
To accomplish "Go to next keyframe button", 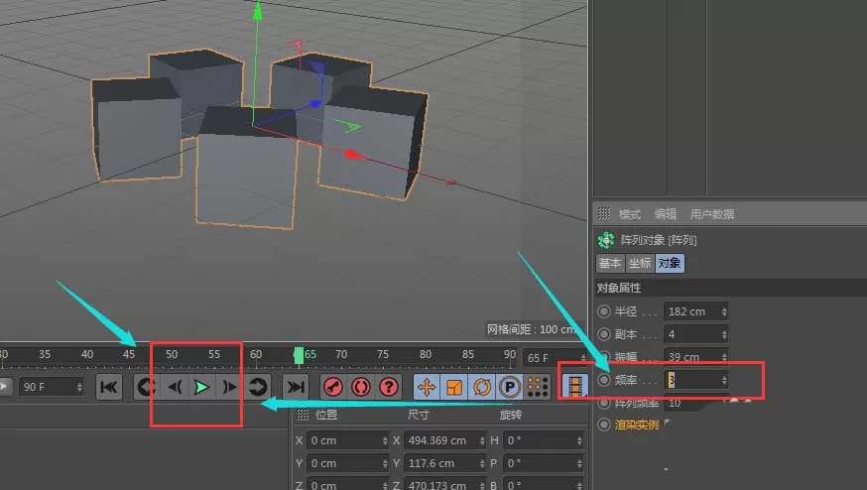I will click(x=258, y=387).
